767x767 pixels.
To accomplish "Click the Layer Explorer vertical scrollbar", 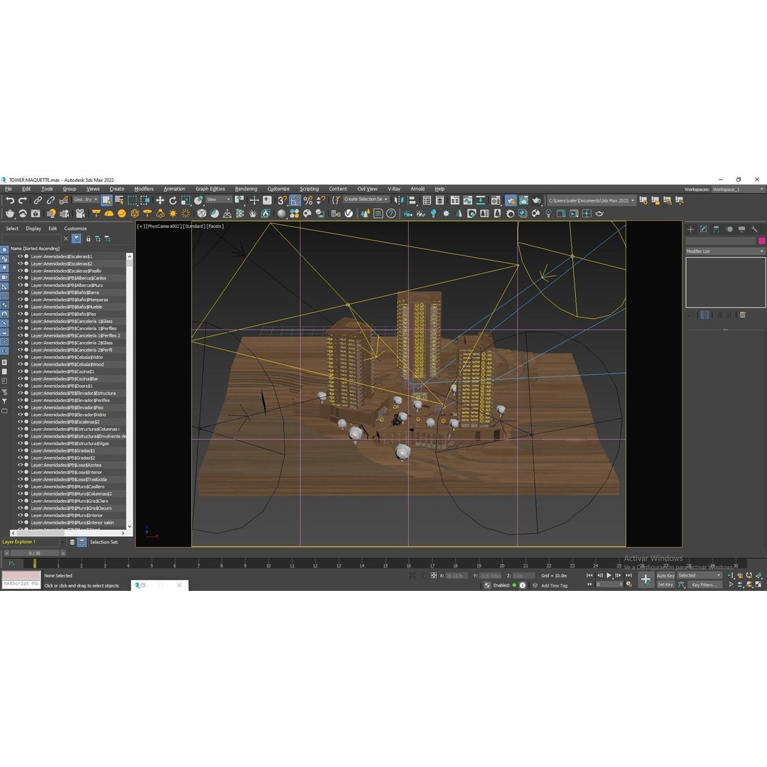I will point(129,391).
